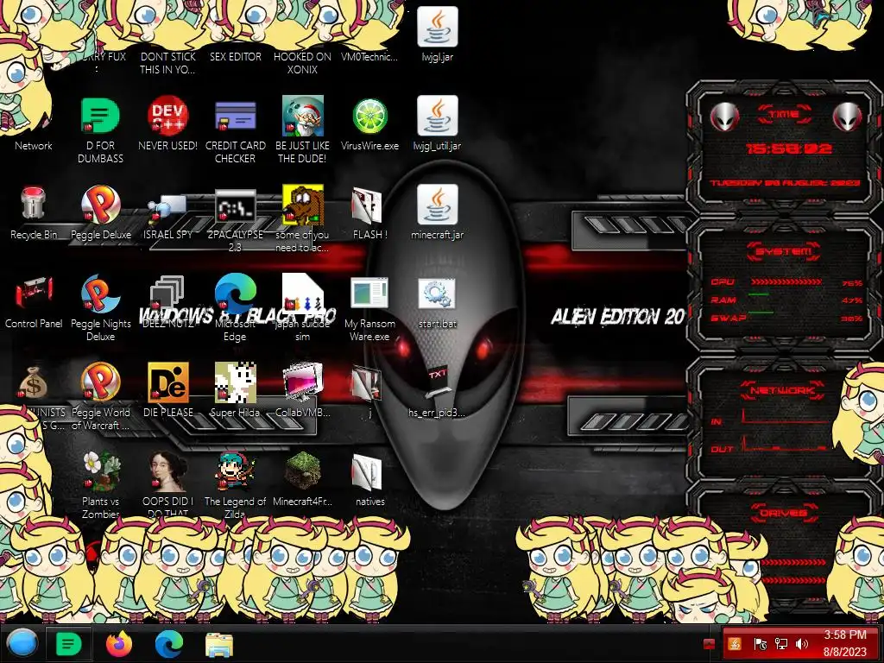The image size is (884, 663).
Task: Click the network status tray icon
Action: pos(780,644)
